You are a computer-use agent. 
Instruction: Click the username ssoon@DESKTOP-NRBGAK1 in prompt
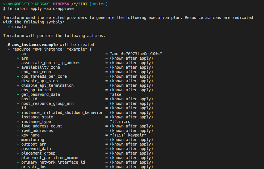pyautogui.click(x=27, y=4)
